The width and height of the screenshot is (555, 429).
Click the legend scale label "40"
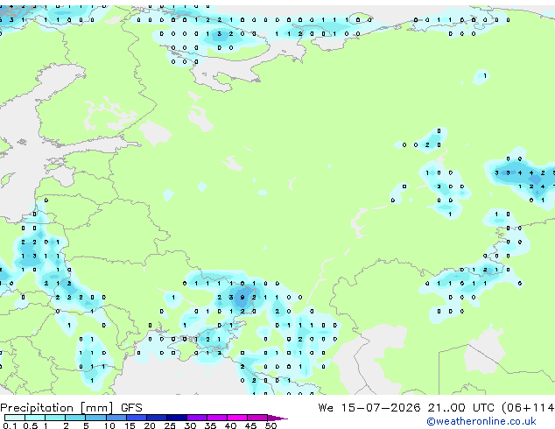point(231,425)
